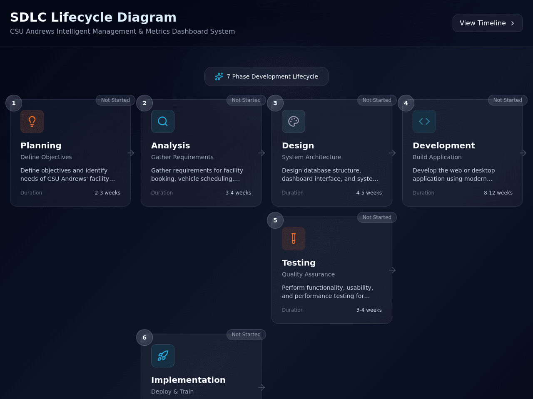This screenshot has width=533, height=399.
Task: Click Not Started status on Implementation card
Action: 246,335
